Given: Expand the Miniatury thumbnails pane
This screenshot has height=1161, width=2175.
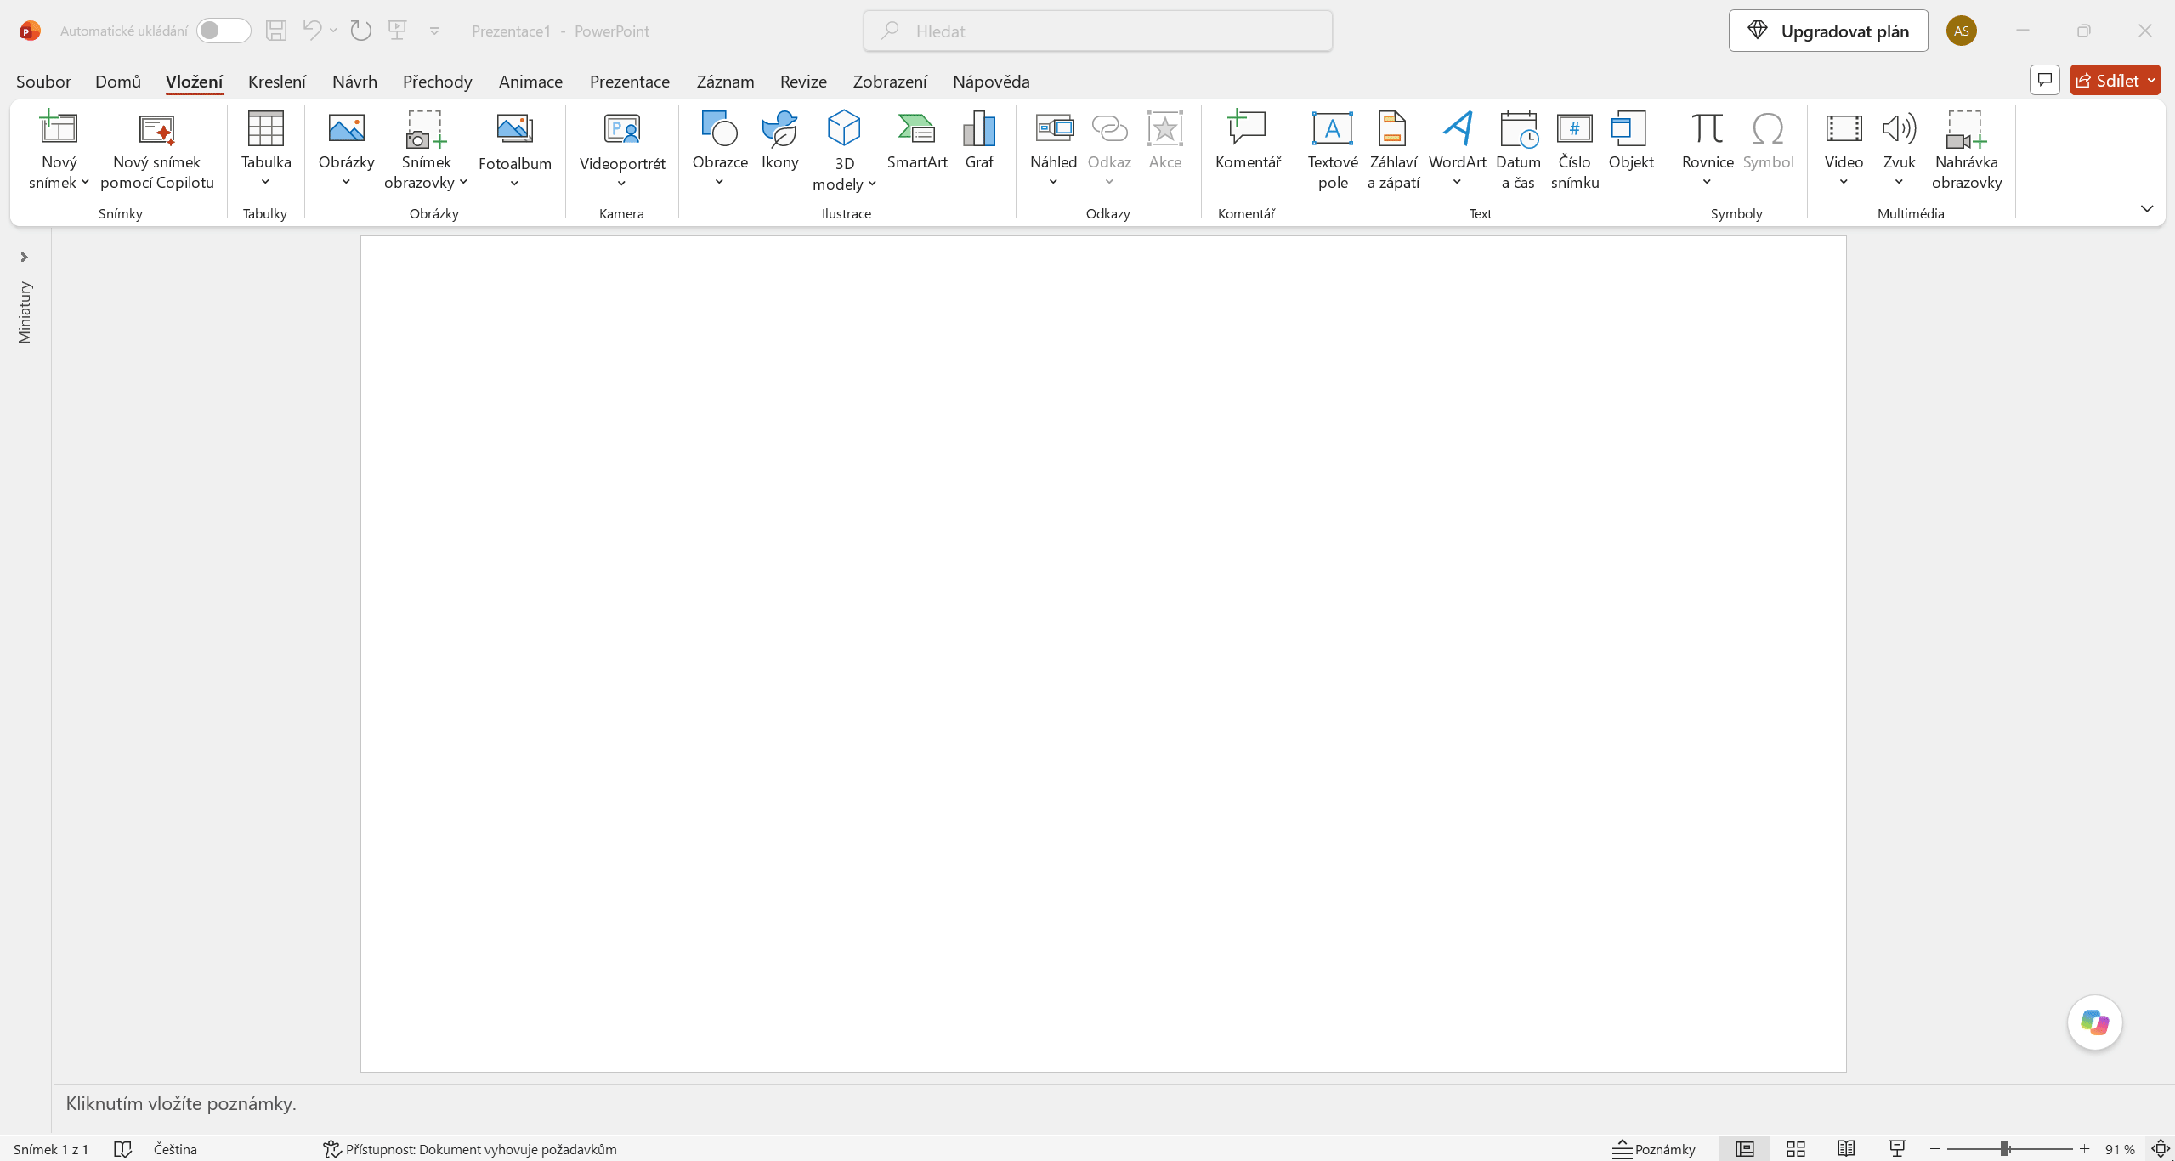Looking at the screenshot, I should click(25, 257).
